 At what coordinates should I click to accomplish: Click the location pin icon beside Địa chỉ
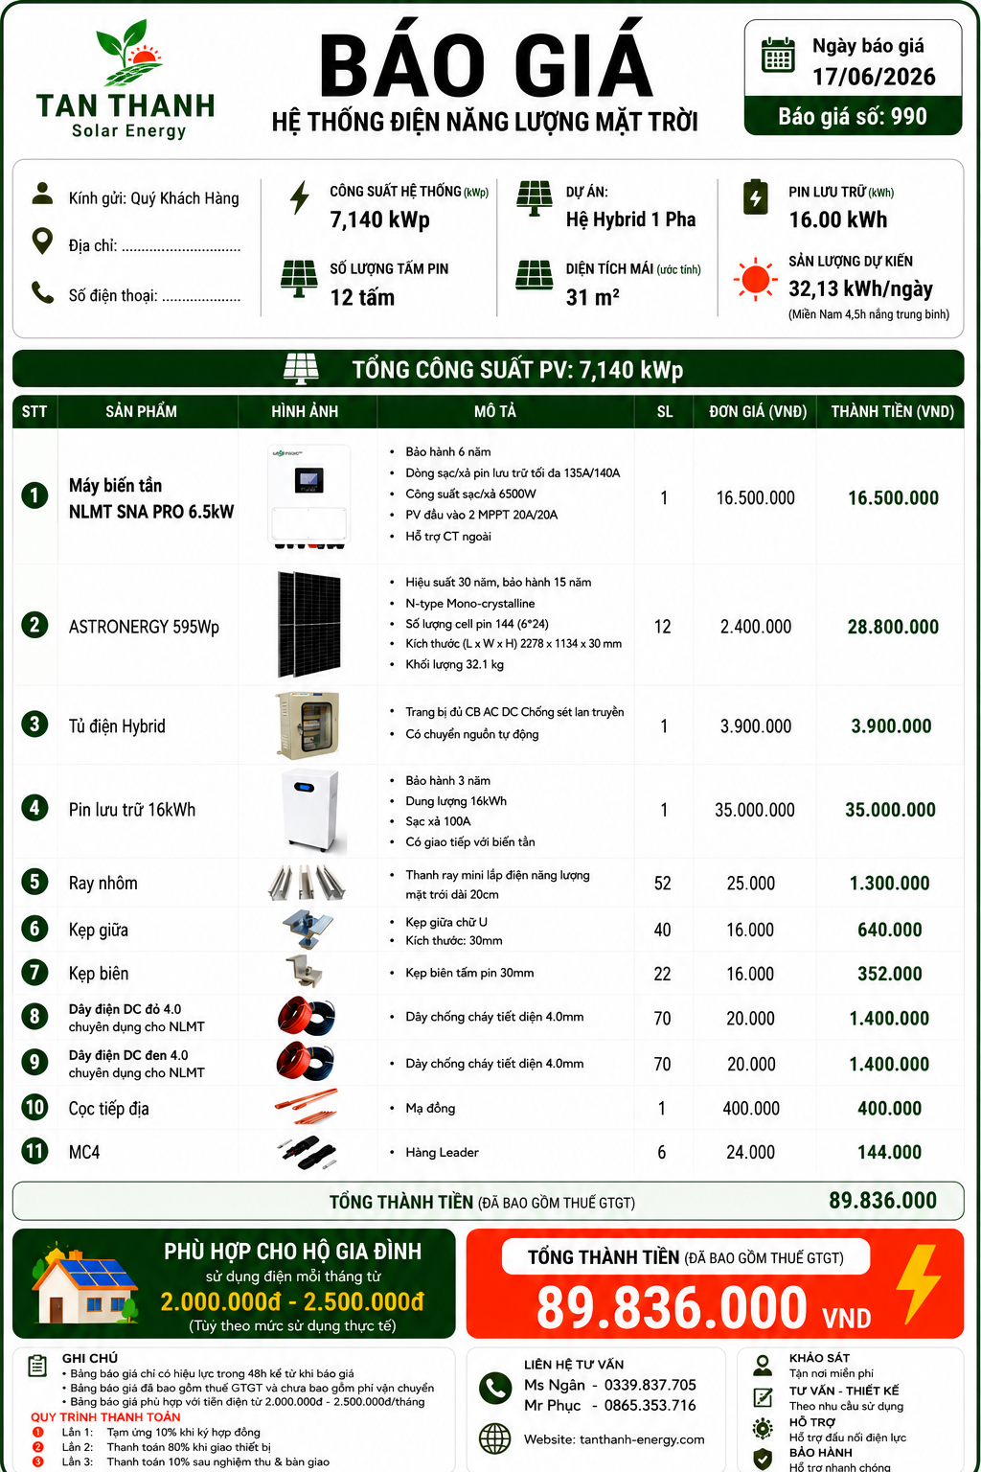click(x=42, y=241)
